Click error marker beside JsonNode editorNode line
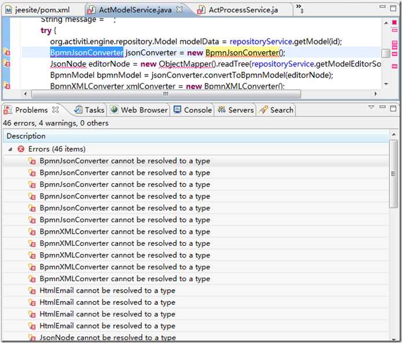The height and width of the screenshot is (343, 402). [6, 64]
